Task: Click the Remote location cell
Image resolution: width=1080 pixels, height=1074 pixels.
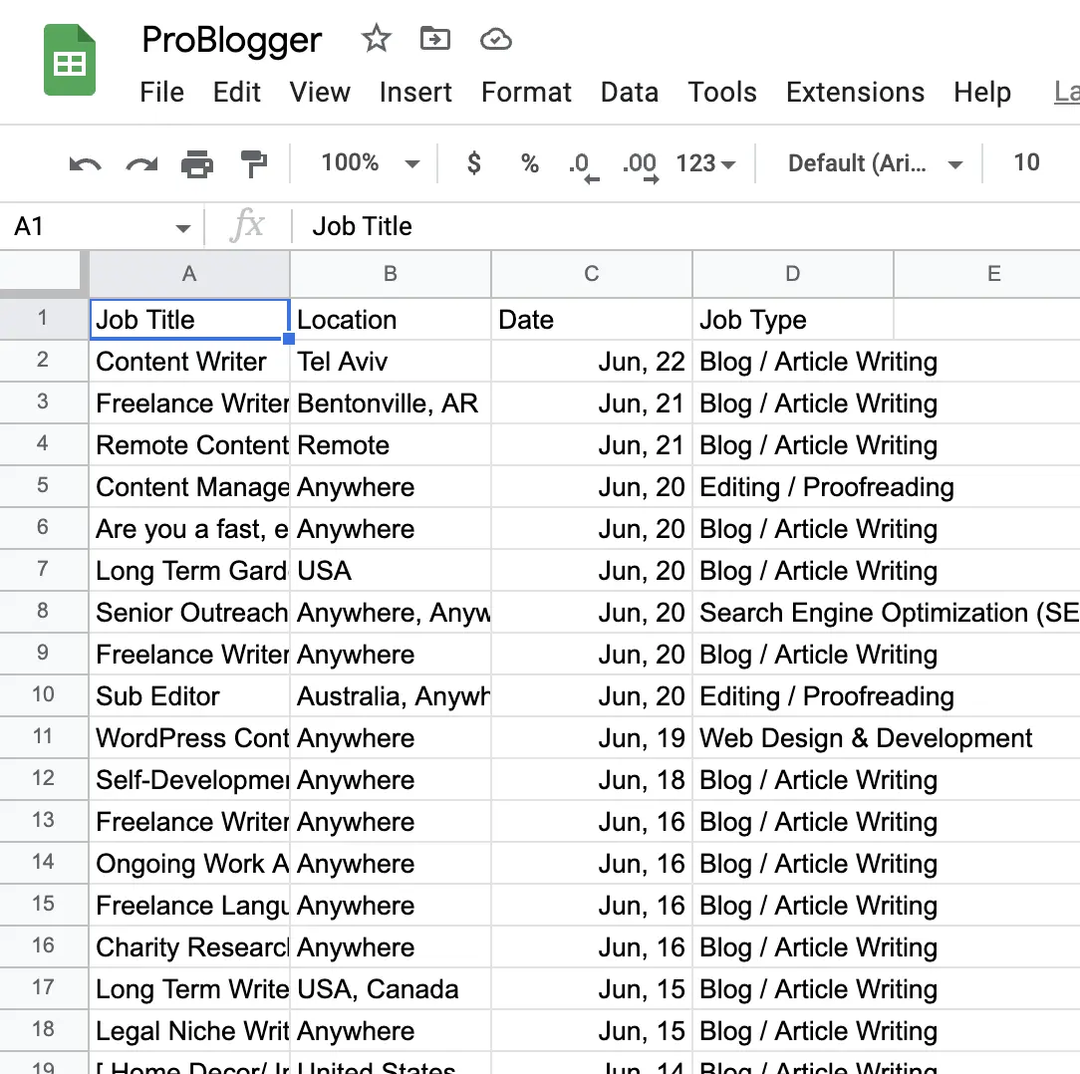Action: tap(391, 445)
